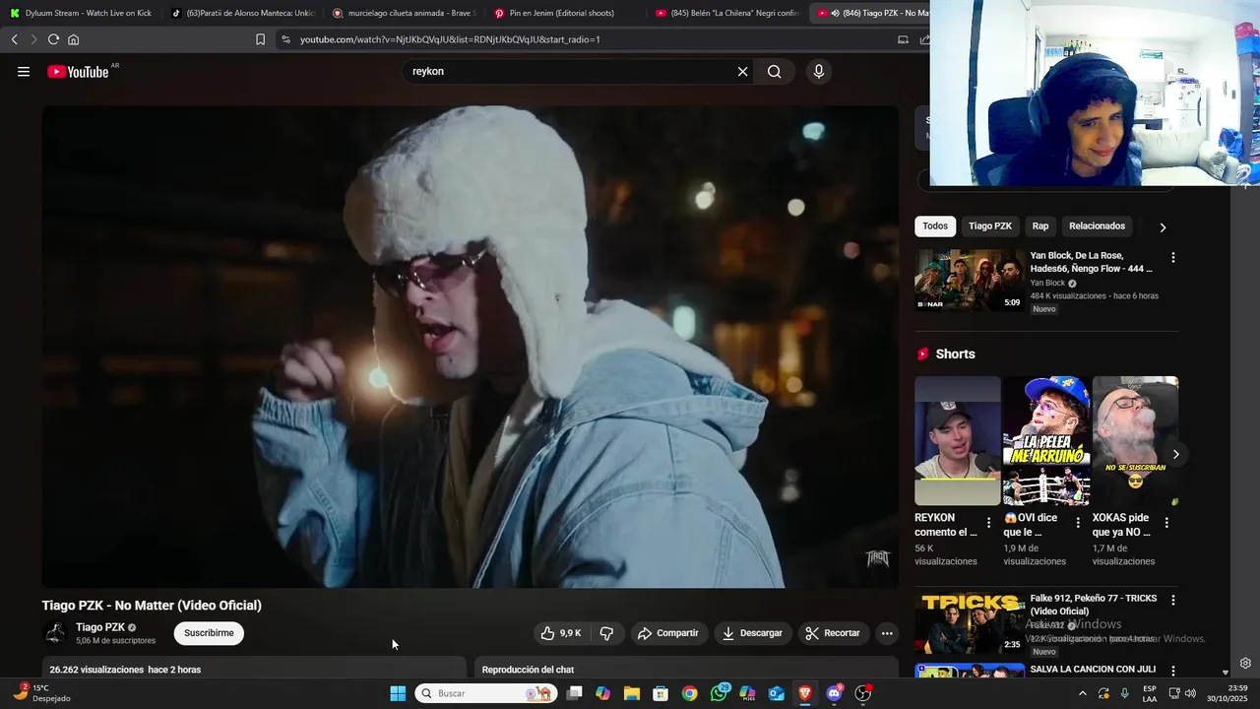
Task: Open Discord from the taskbar
Action: [835, 693]
